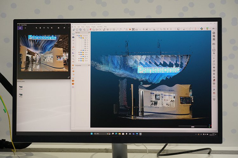Click the clock in the system tray

pyautogui.click(x=213, y=134)
